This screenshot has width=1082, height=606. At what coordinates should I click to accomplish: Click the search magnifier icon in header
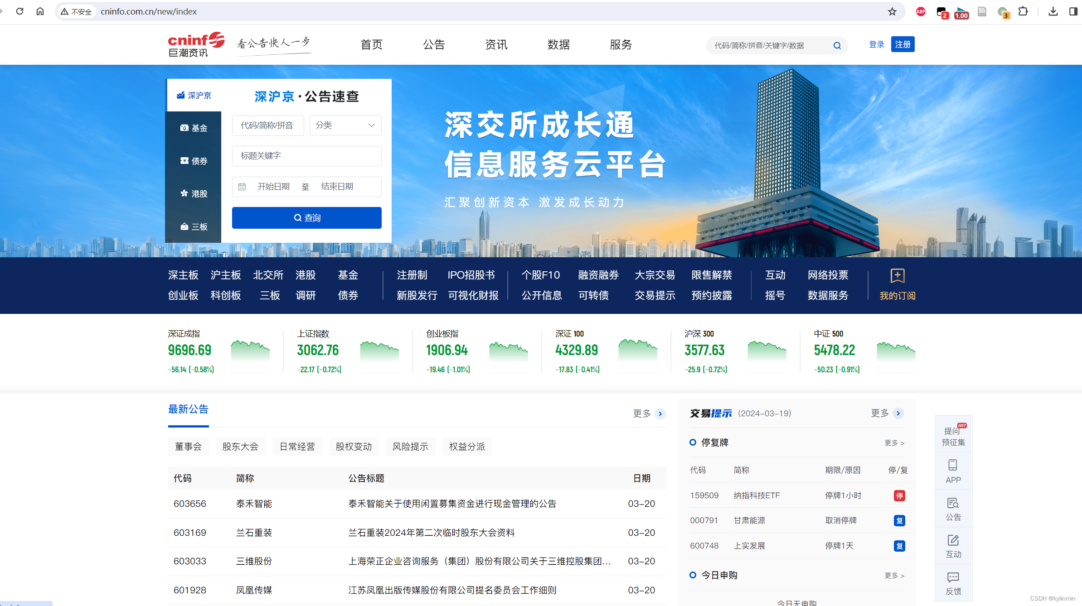click(837, 45)
